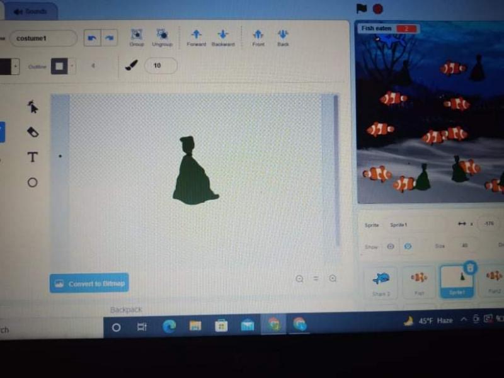Select the Shark 2 sprite thumbnail
Screen dimensions: 504x378
(x=381, y=282)
